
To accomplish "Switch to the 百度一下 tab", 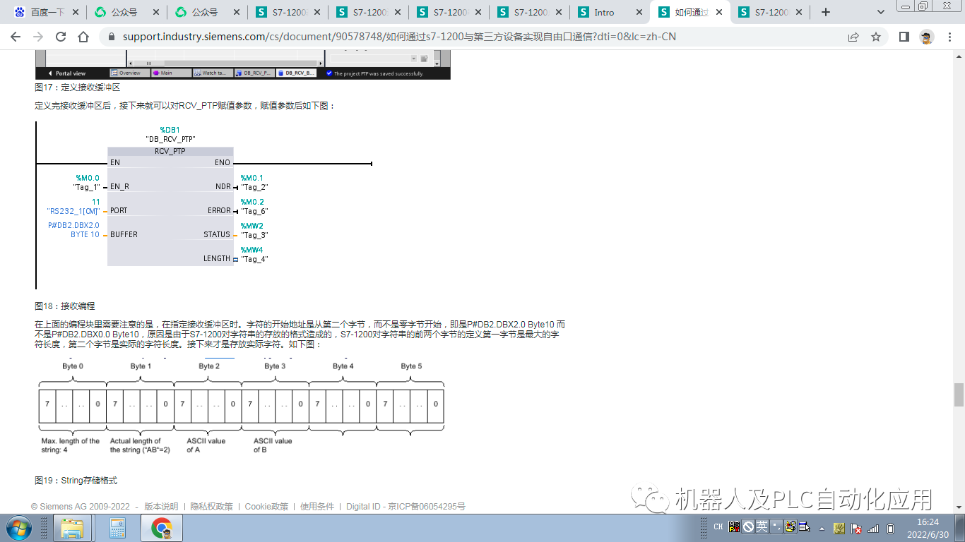I will [45, 12].
